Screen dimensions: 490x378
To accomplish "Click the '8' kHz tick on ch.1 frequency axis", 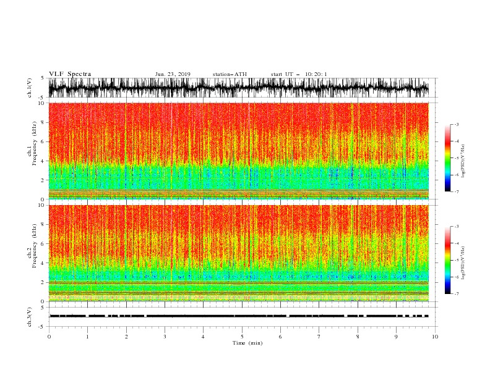I will [x=43, y=122].
